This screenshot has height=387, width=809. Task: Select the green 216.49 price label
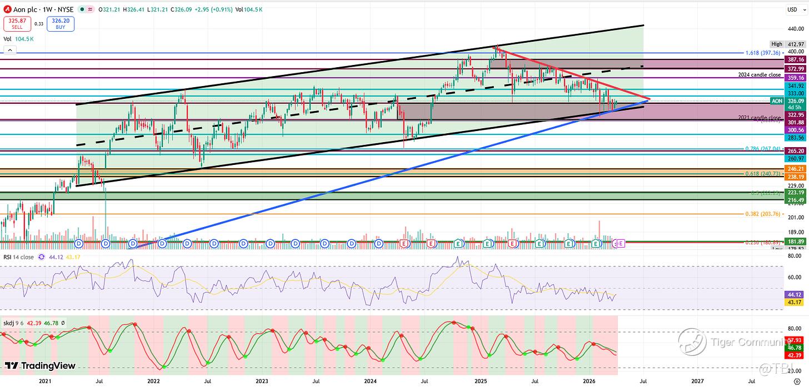795,199
